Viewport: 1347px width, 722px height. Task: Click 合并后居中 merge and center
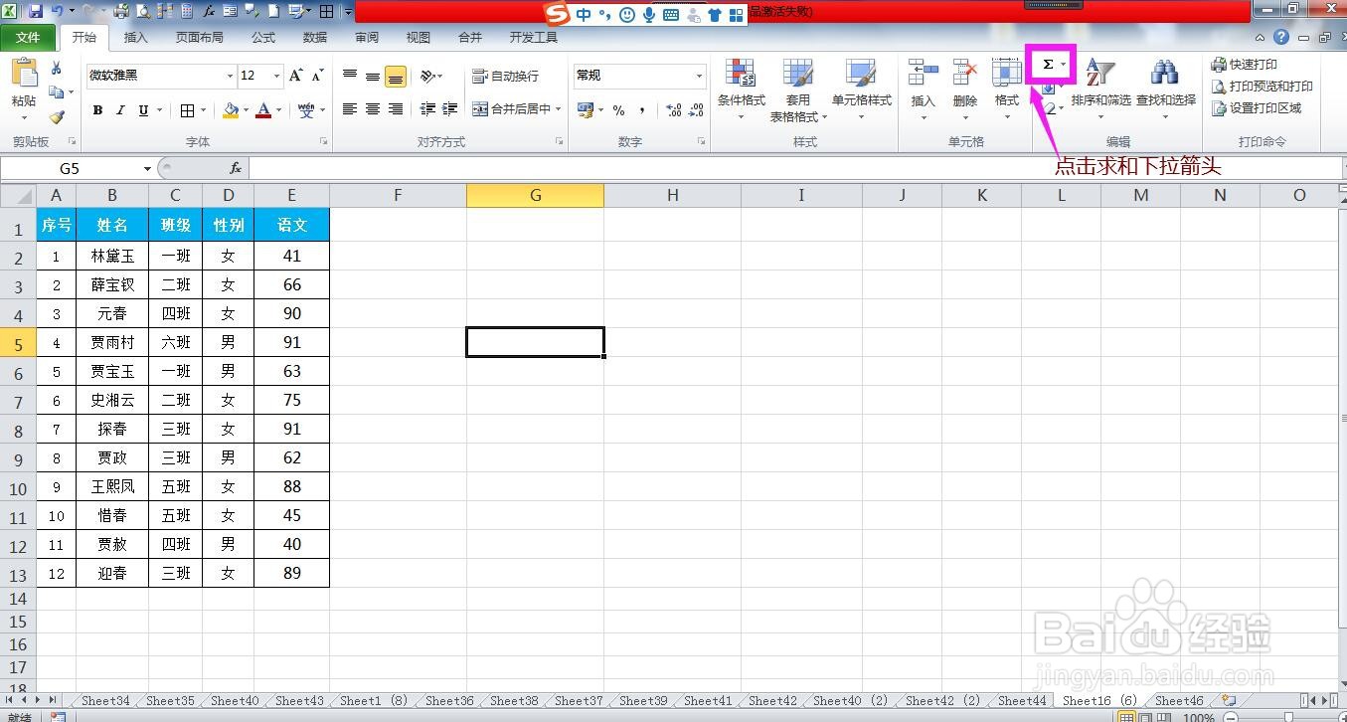click(511, 109)
